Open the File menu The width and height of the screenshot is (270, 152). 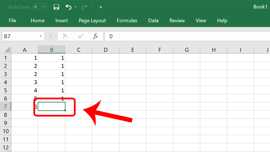12,21
